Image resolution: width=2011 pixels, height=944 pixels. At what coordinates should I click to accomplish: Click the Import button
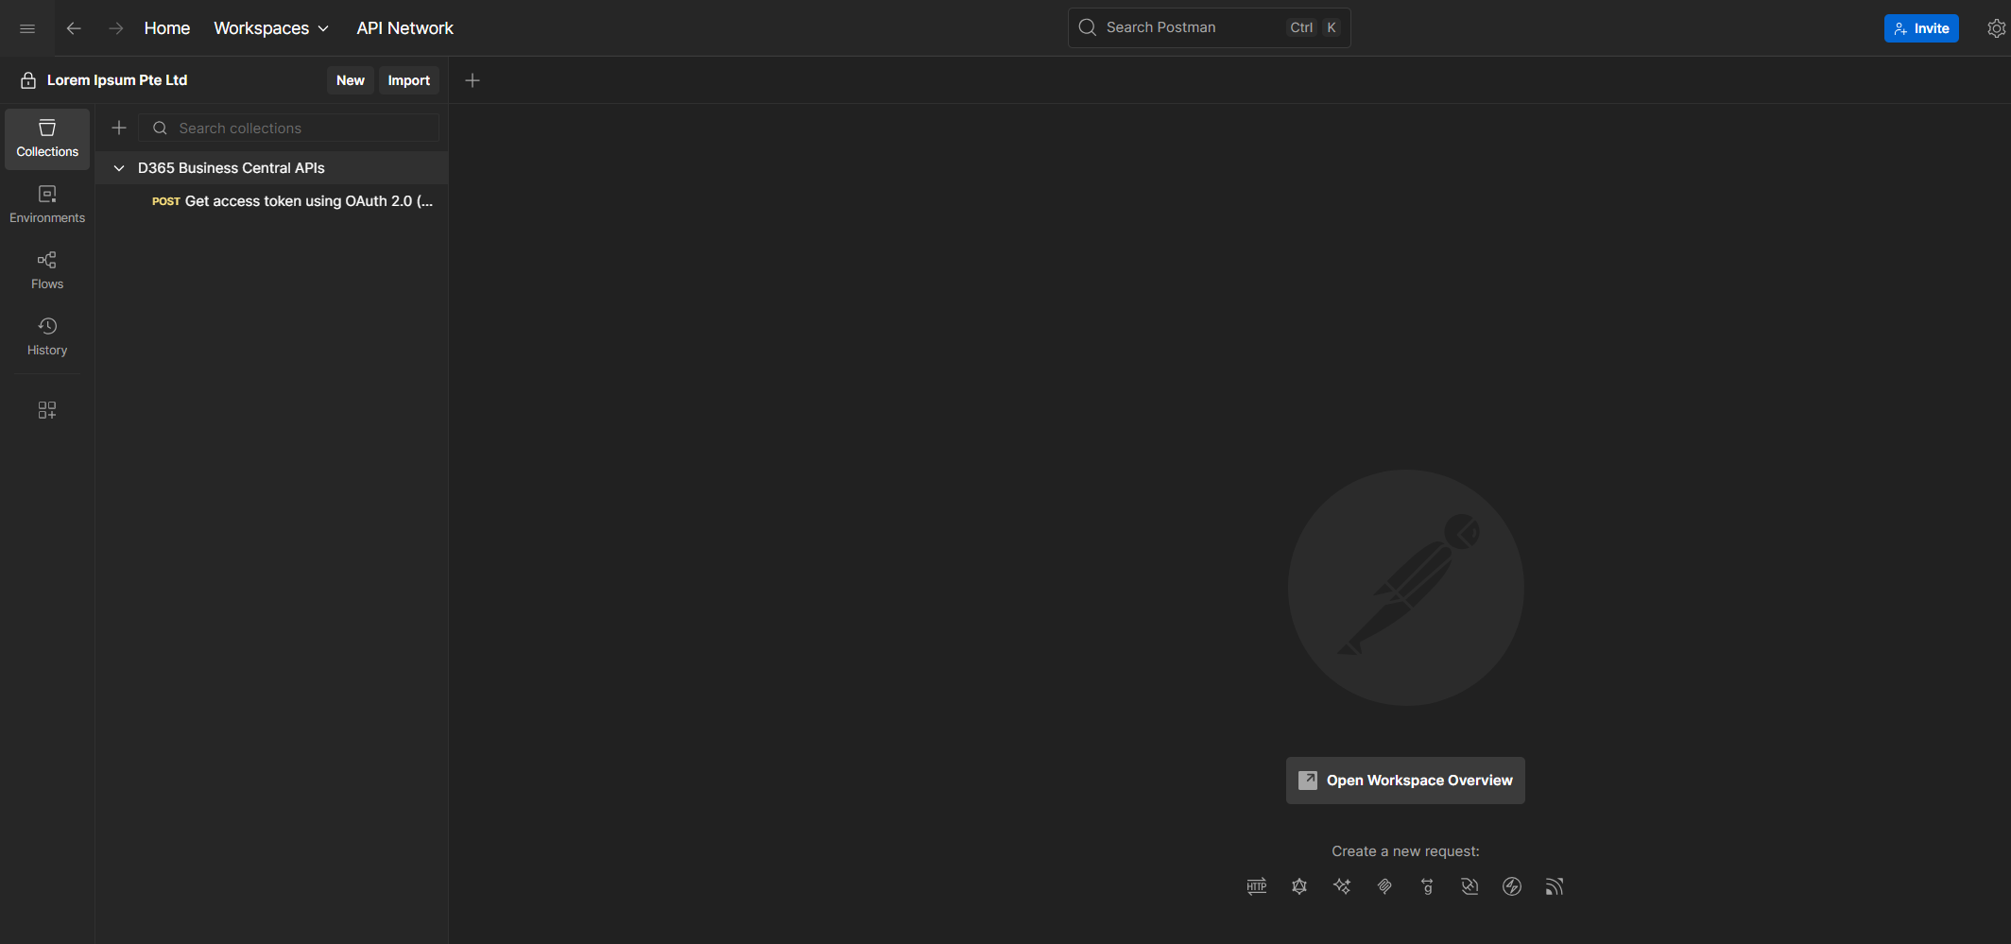[408, 80]
